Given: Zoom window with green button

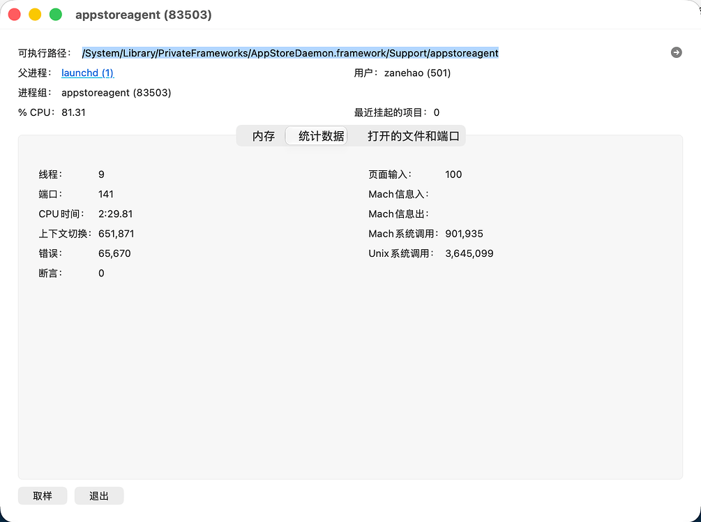Looking at the screenshot, I should point(55,15).
